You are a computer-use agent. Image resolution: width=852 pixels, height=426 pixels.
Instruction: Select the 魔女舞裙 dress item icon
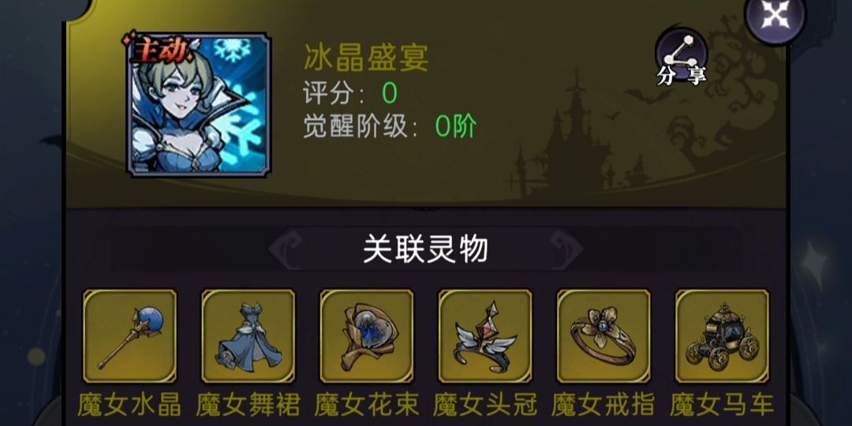248,336
